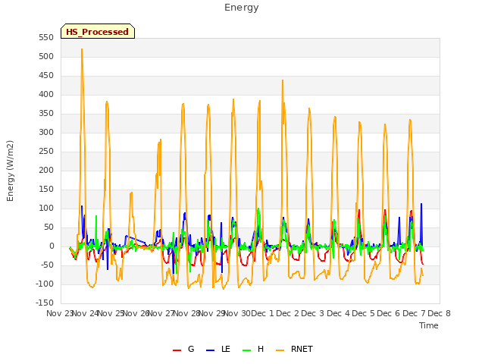Click the RNET peak near 440 on Dec 1
485x364 pixels.
click(x=283, y=81)
